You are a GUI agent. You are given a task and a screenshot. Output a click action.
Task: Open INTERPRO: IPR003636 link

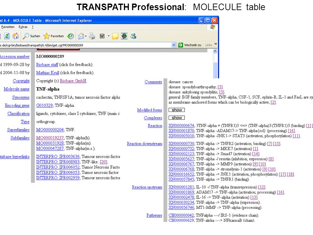point(58,156)
